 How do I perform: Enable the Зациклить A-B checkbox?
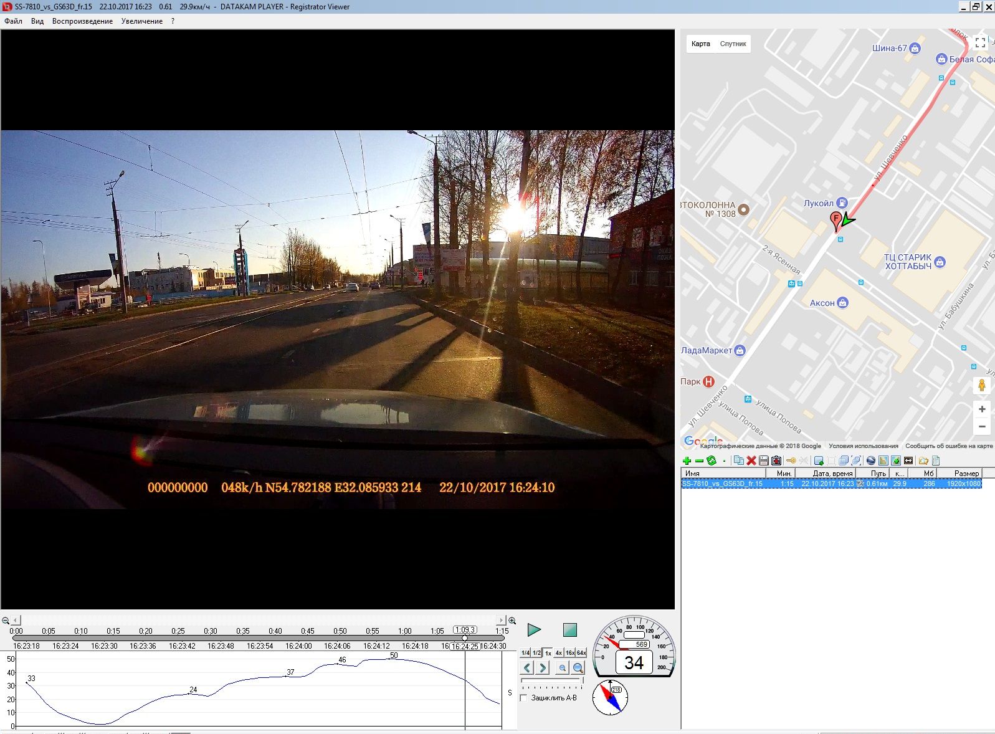pos(524,698)
